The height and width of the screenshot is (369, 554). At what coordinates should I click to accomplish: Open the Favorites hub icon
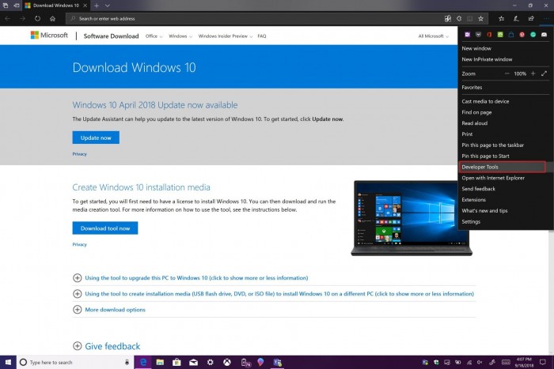coord(501,19)
